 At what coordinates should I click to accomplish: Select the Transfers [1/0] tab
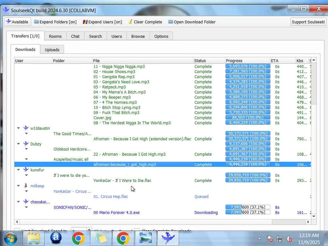25,36
